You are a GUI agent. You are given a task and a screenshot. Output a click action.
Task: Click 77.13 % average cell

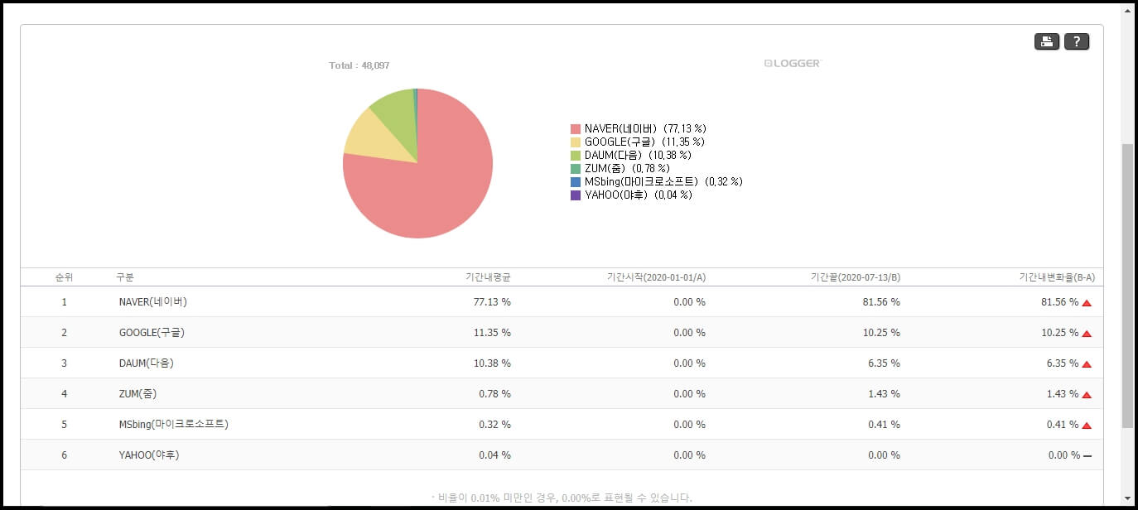point(492,302)
